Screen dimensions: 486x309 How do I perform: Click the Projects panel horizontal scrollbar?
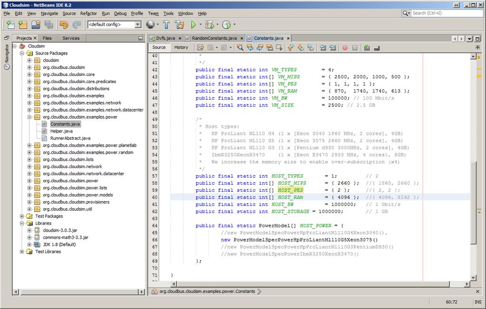pyautogui.click(x=79, y=291)
